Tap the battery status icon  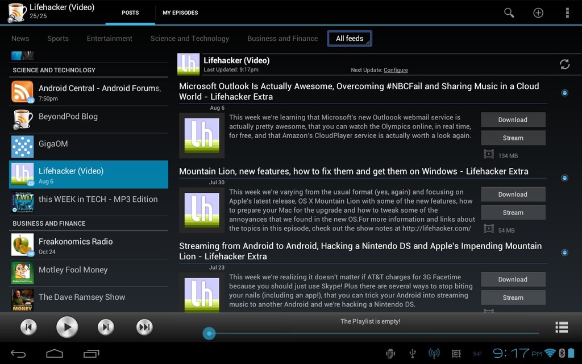tap(571, 353)
